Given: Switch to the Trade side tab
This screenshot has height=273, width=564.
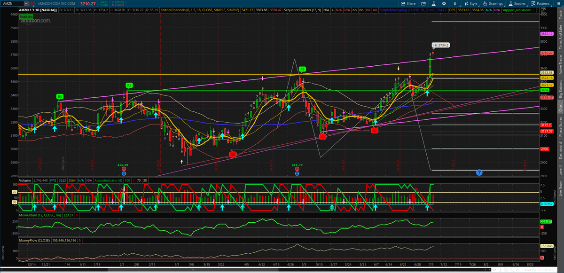Looking at the screenshot, I should [x=560, y=16].
